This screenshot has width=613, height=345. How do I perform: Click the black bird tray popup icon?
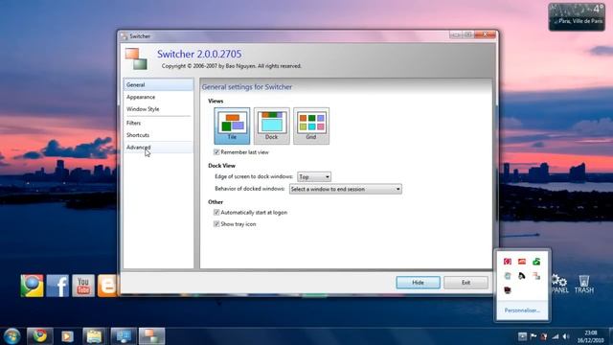pos(522,276)
